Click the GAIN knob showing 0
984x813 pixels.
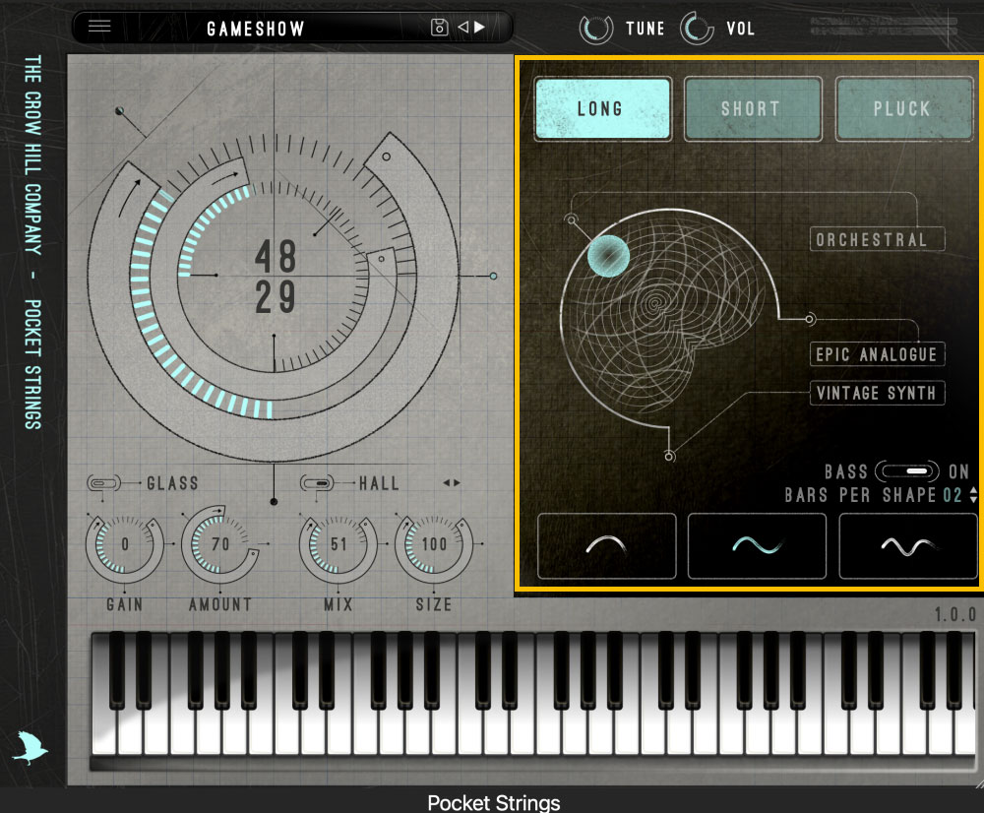coord(124,544)
